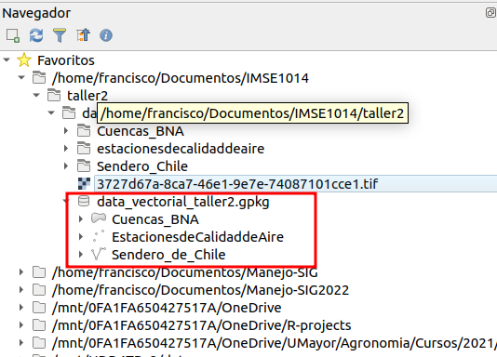Select the Sendero_Chile folder
This screenshot has height=357, width=497.
(x=142, y=166)
